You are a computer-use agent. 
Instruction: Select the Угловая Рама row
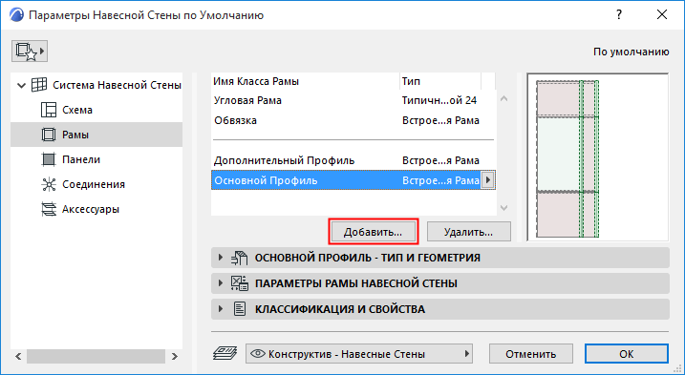pos(353,100)
